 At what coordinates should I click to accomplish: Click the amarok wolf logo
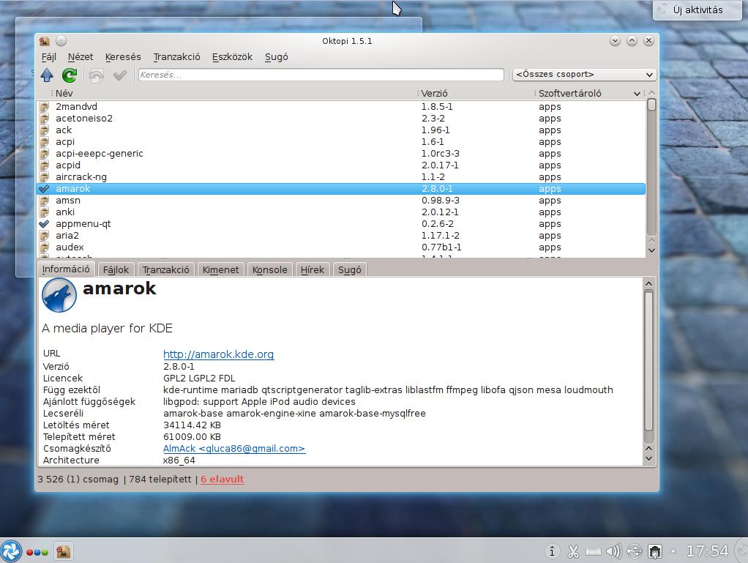[59, 295]
